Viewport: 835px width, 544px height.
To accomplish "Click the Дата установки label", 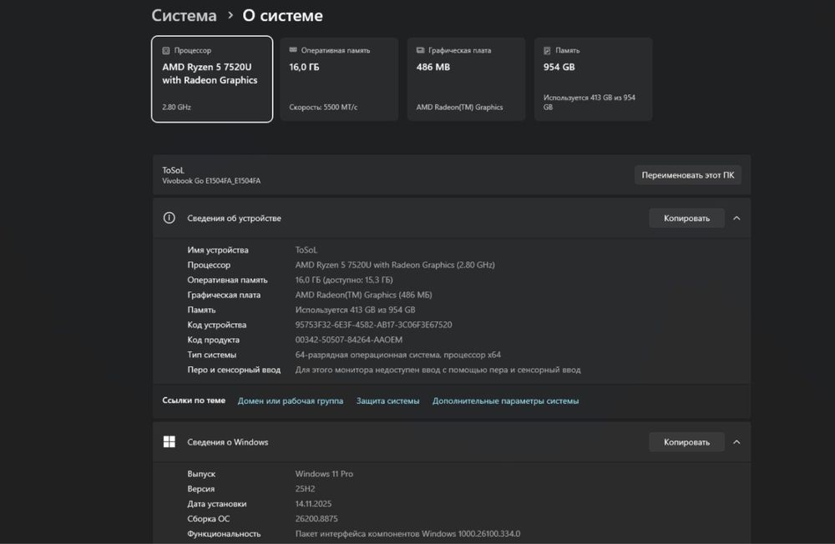I will tap(217, 504).
